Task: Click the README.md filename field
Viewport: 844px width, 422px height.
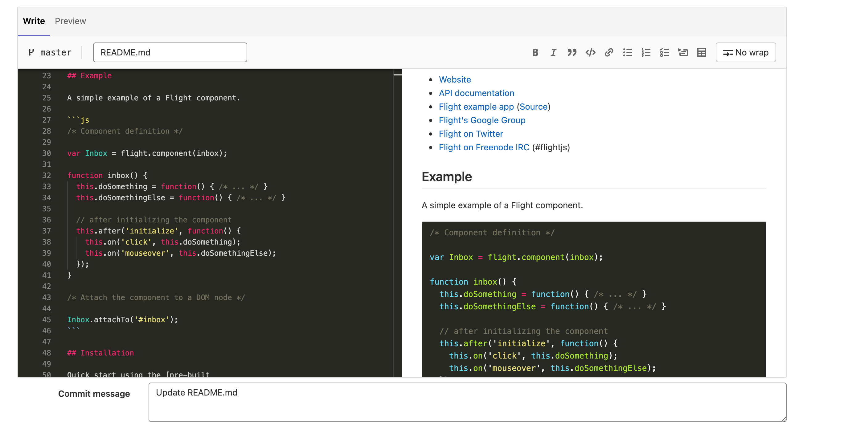Action: tap(170, 52)
